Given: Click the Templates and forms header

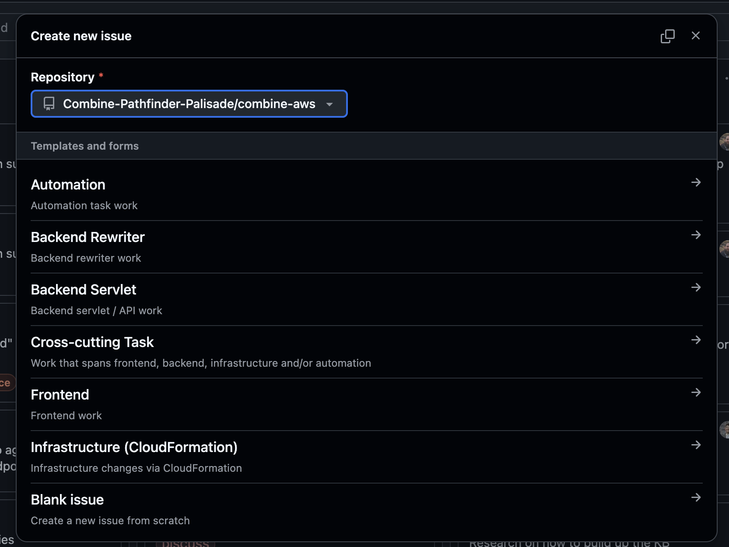Looking at the screenshot, I should pyautogui.click(x=84, y=146).
